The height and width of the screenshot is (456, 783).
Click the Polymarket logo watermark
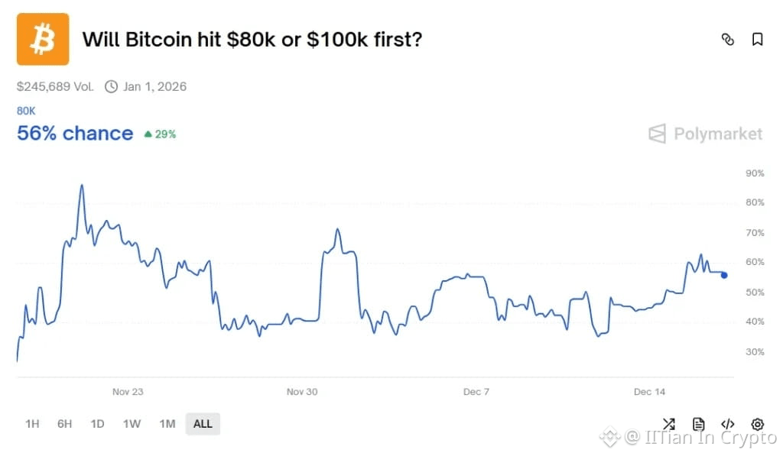pos(705,134)
